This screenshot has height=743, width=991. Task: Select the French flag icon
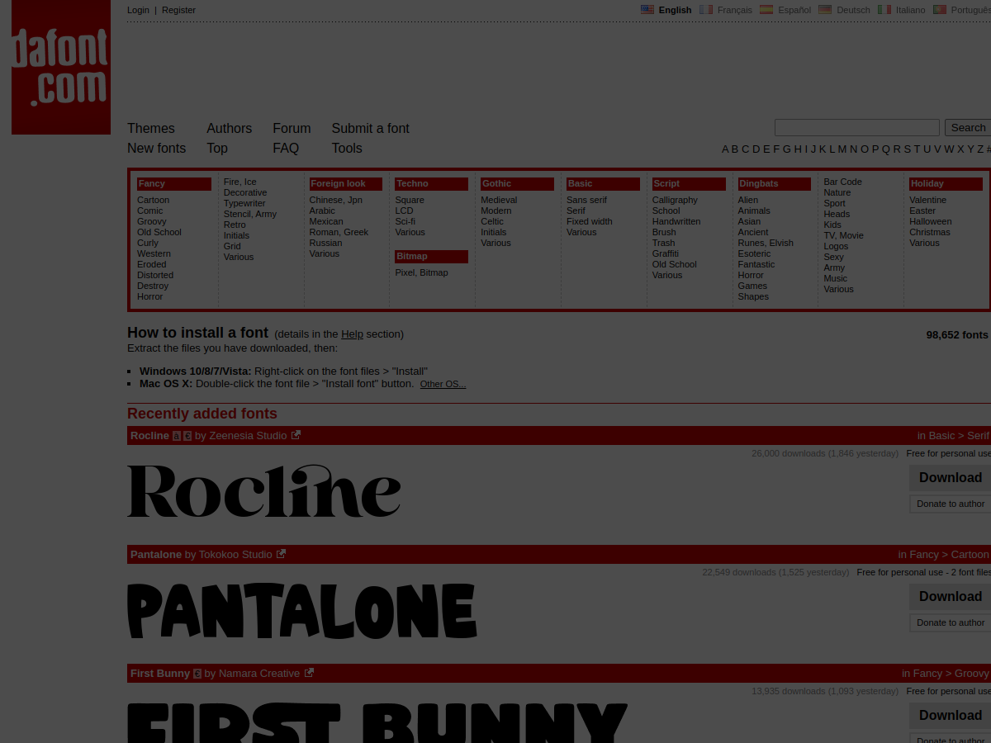pos(706,10)
